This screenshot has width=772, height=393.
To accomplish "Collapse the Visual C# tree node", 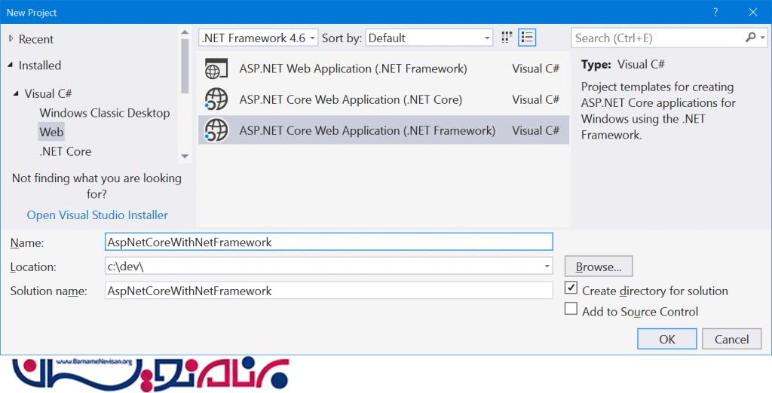I will (x=17, y=93).
